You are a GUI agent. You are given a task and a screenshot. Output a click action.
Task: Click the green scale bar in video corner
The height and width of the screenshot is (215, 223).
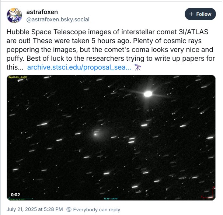[x=16, y=199]
